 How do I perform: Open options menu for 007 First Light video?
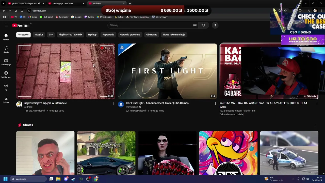pyautogui.click(x=215, y=103)
